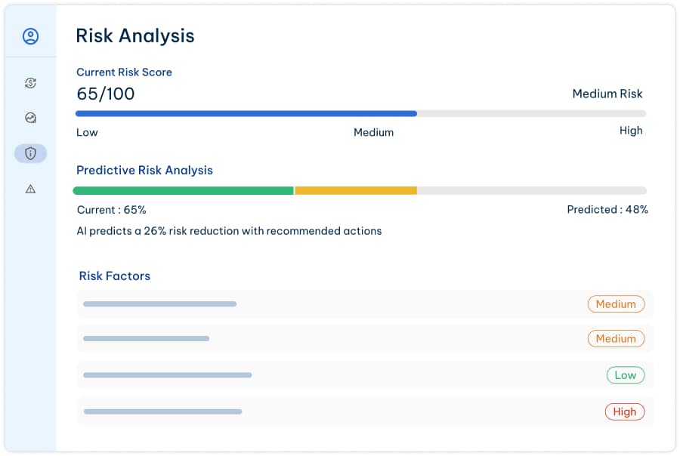The image size is (680, 456).
Task: Open the warning alerts triangle icon
Action: [30, 189]
